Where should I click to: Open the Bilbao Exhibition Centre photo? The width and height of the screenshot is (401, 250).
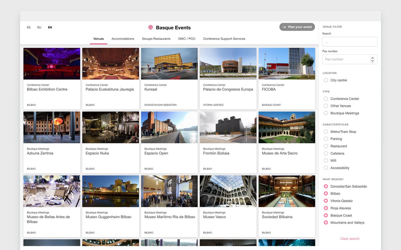[52, 64]
